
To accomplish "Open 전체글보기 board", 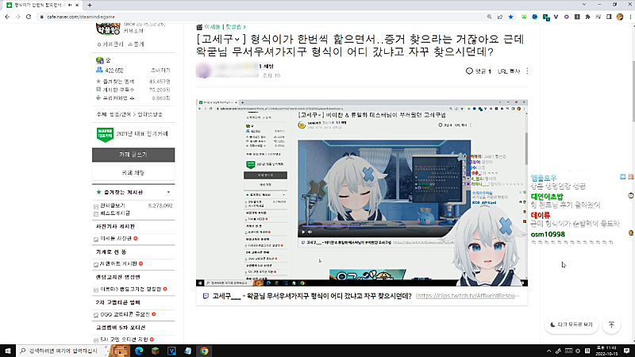I will click(112, 205).
